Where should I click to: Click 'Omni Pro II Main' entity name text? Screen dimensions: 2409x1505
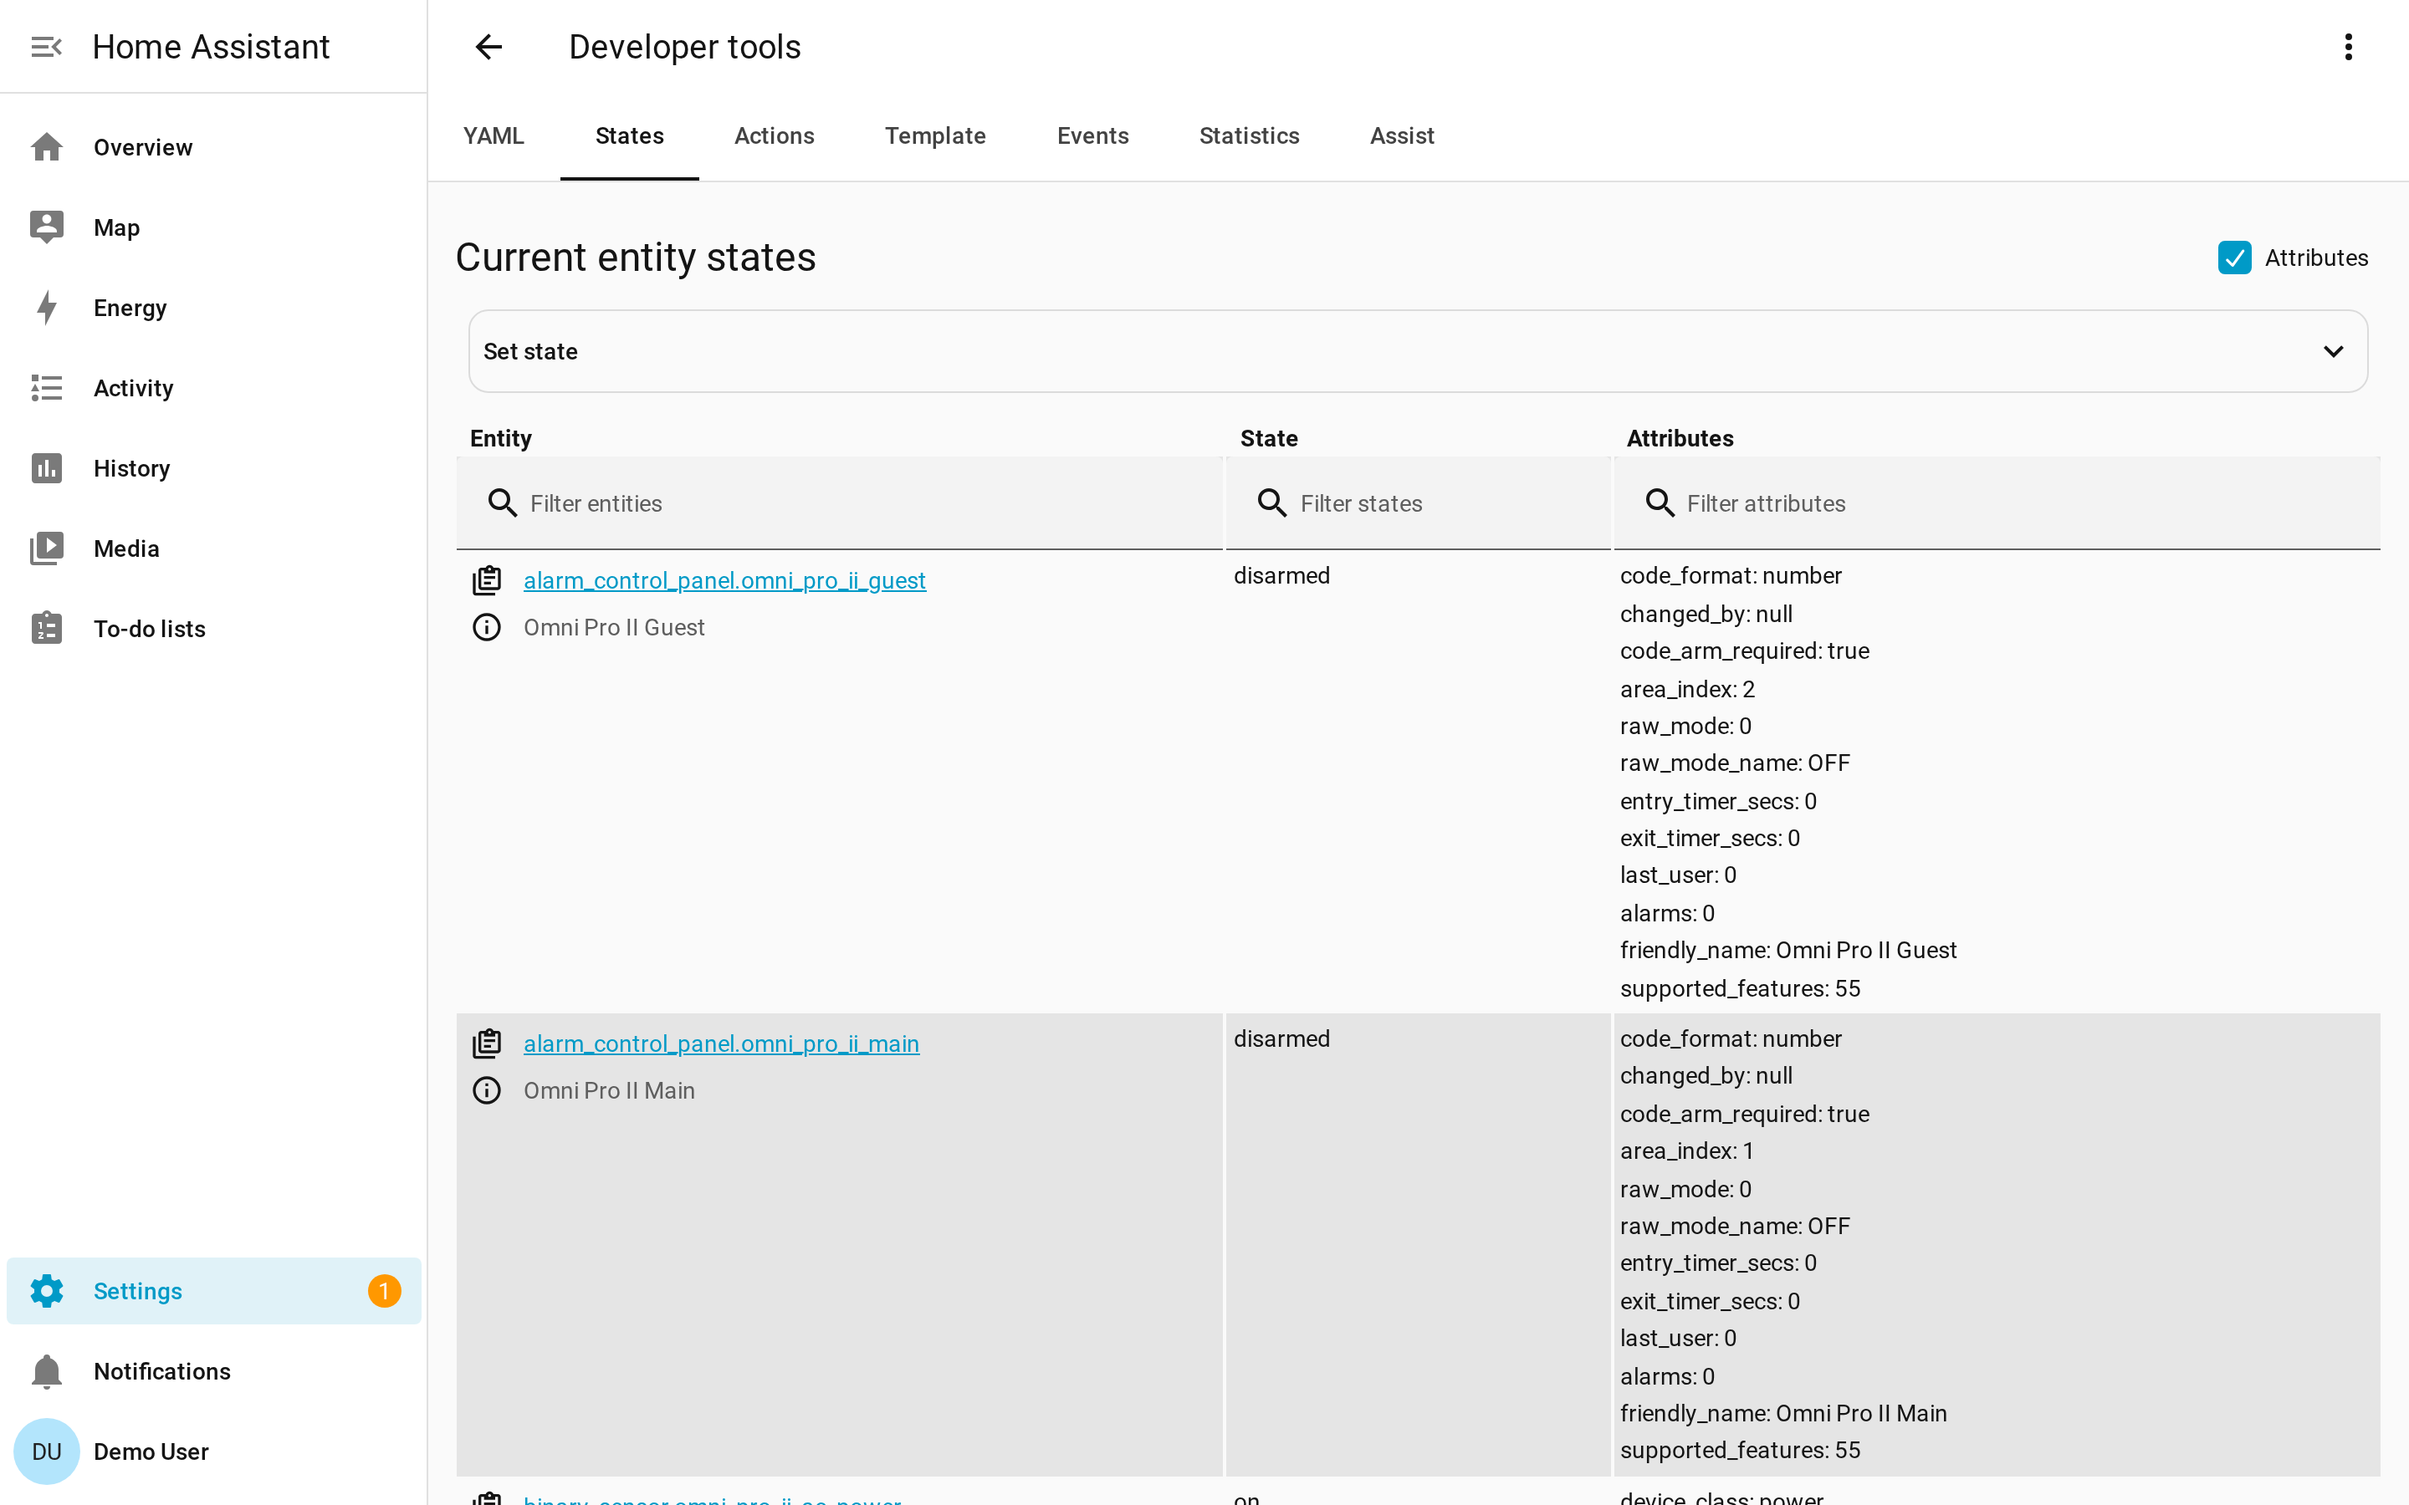point(609,1090)
